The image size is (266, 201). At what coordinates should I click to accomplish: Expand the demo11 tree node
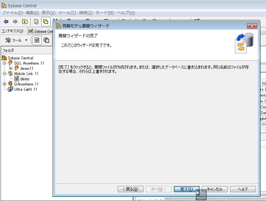coord(10,69)
